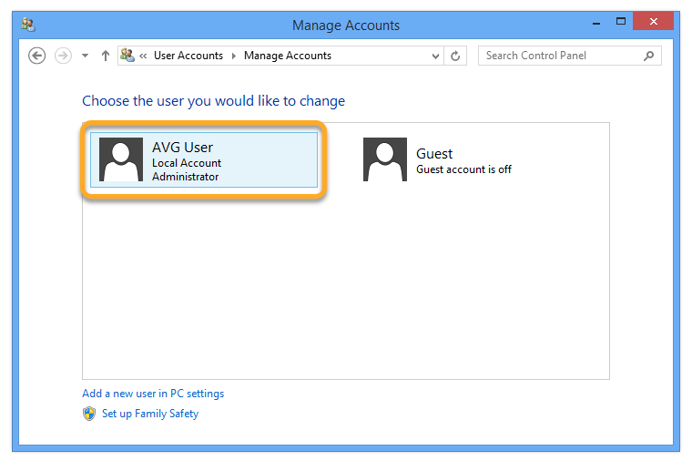Select the Manage Accounts breadcrumb
Image resolution: width=692 pixels, height=461 pixels.
coord(287,56)
